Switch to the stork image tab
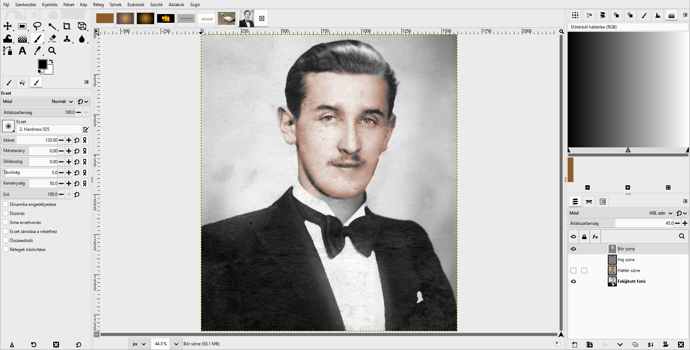 click(227, 18)
